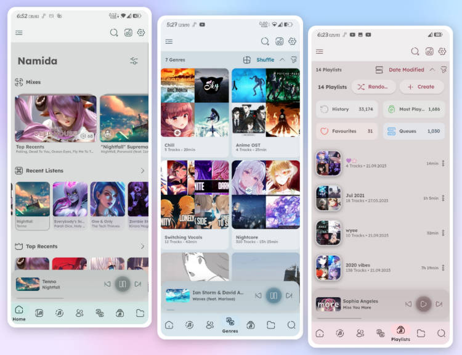Open Tracks tab icon in home screen navbar

pos(60,313)
